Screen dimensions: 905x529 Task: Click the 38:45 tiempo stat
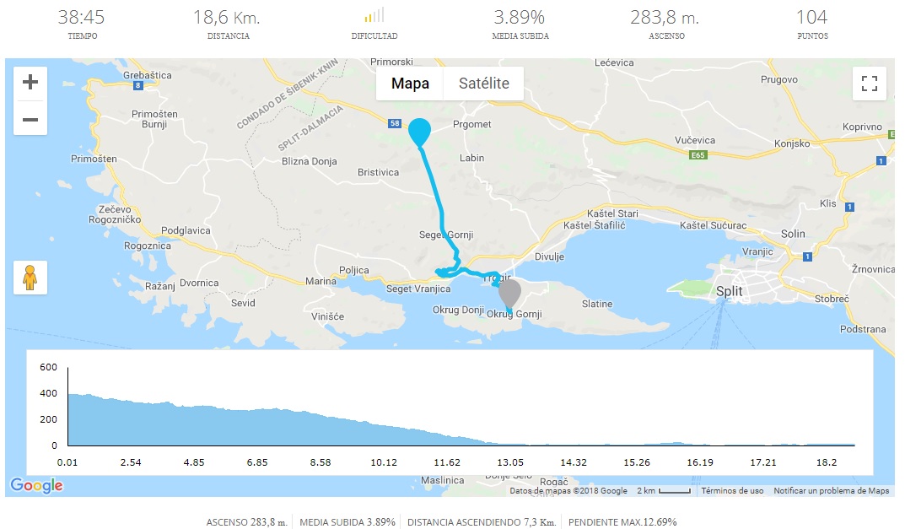click(82, 18)
